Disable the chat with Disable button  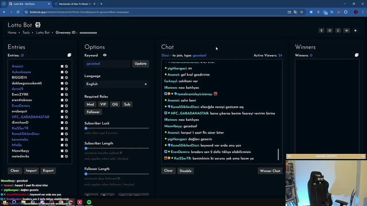coord(186,171)
